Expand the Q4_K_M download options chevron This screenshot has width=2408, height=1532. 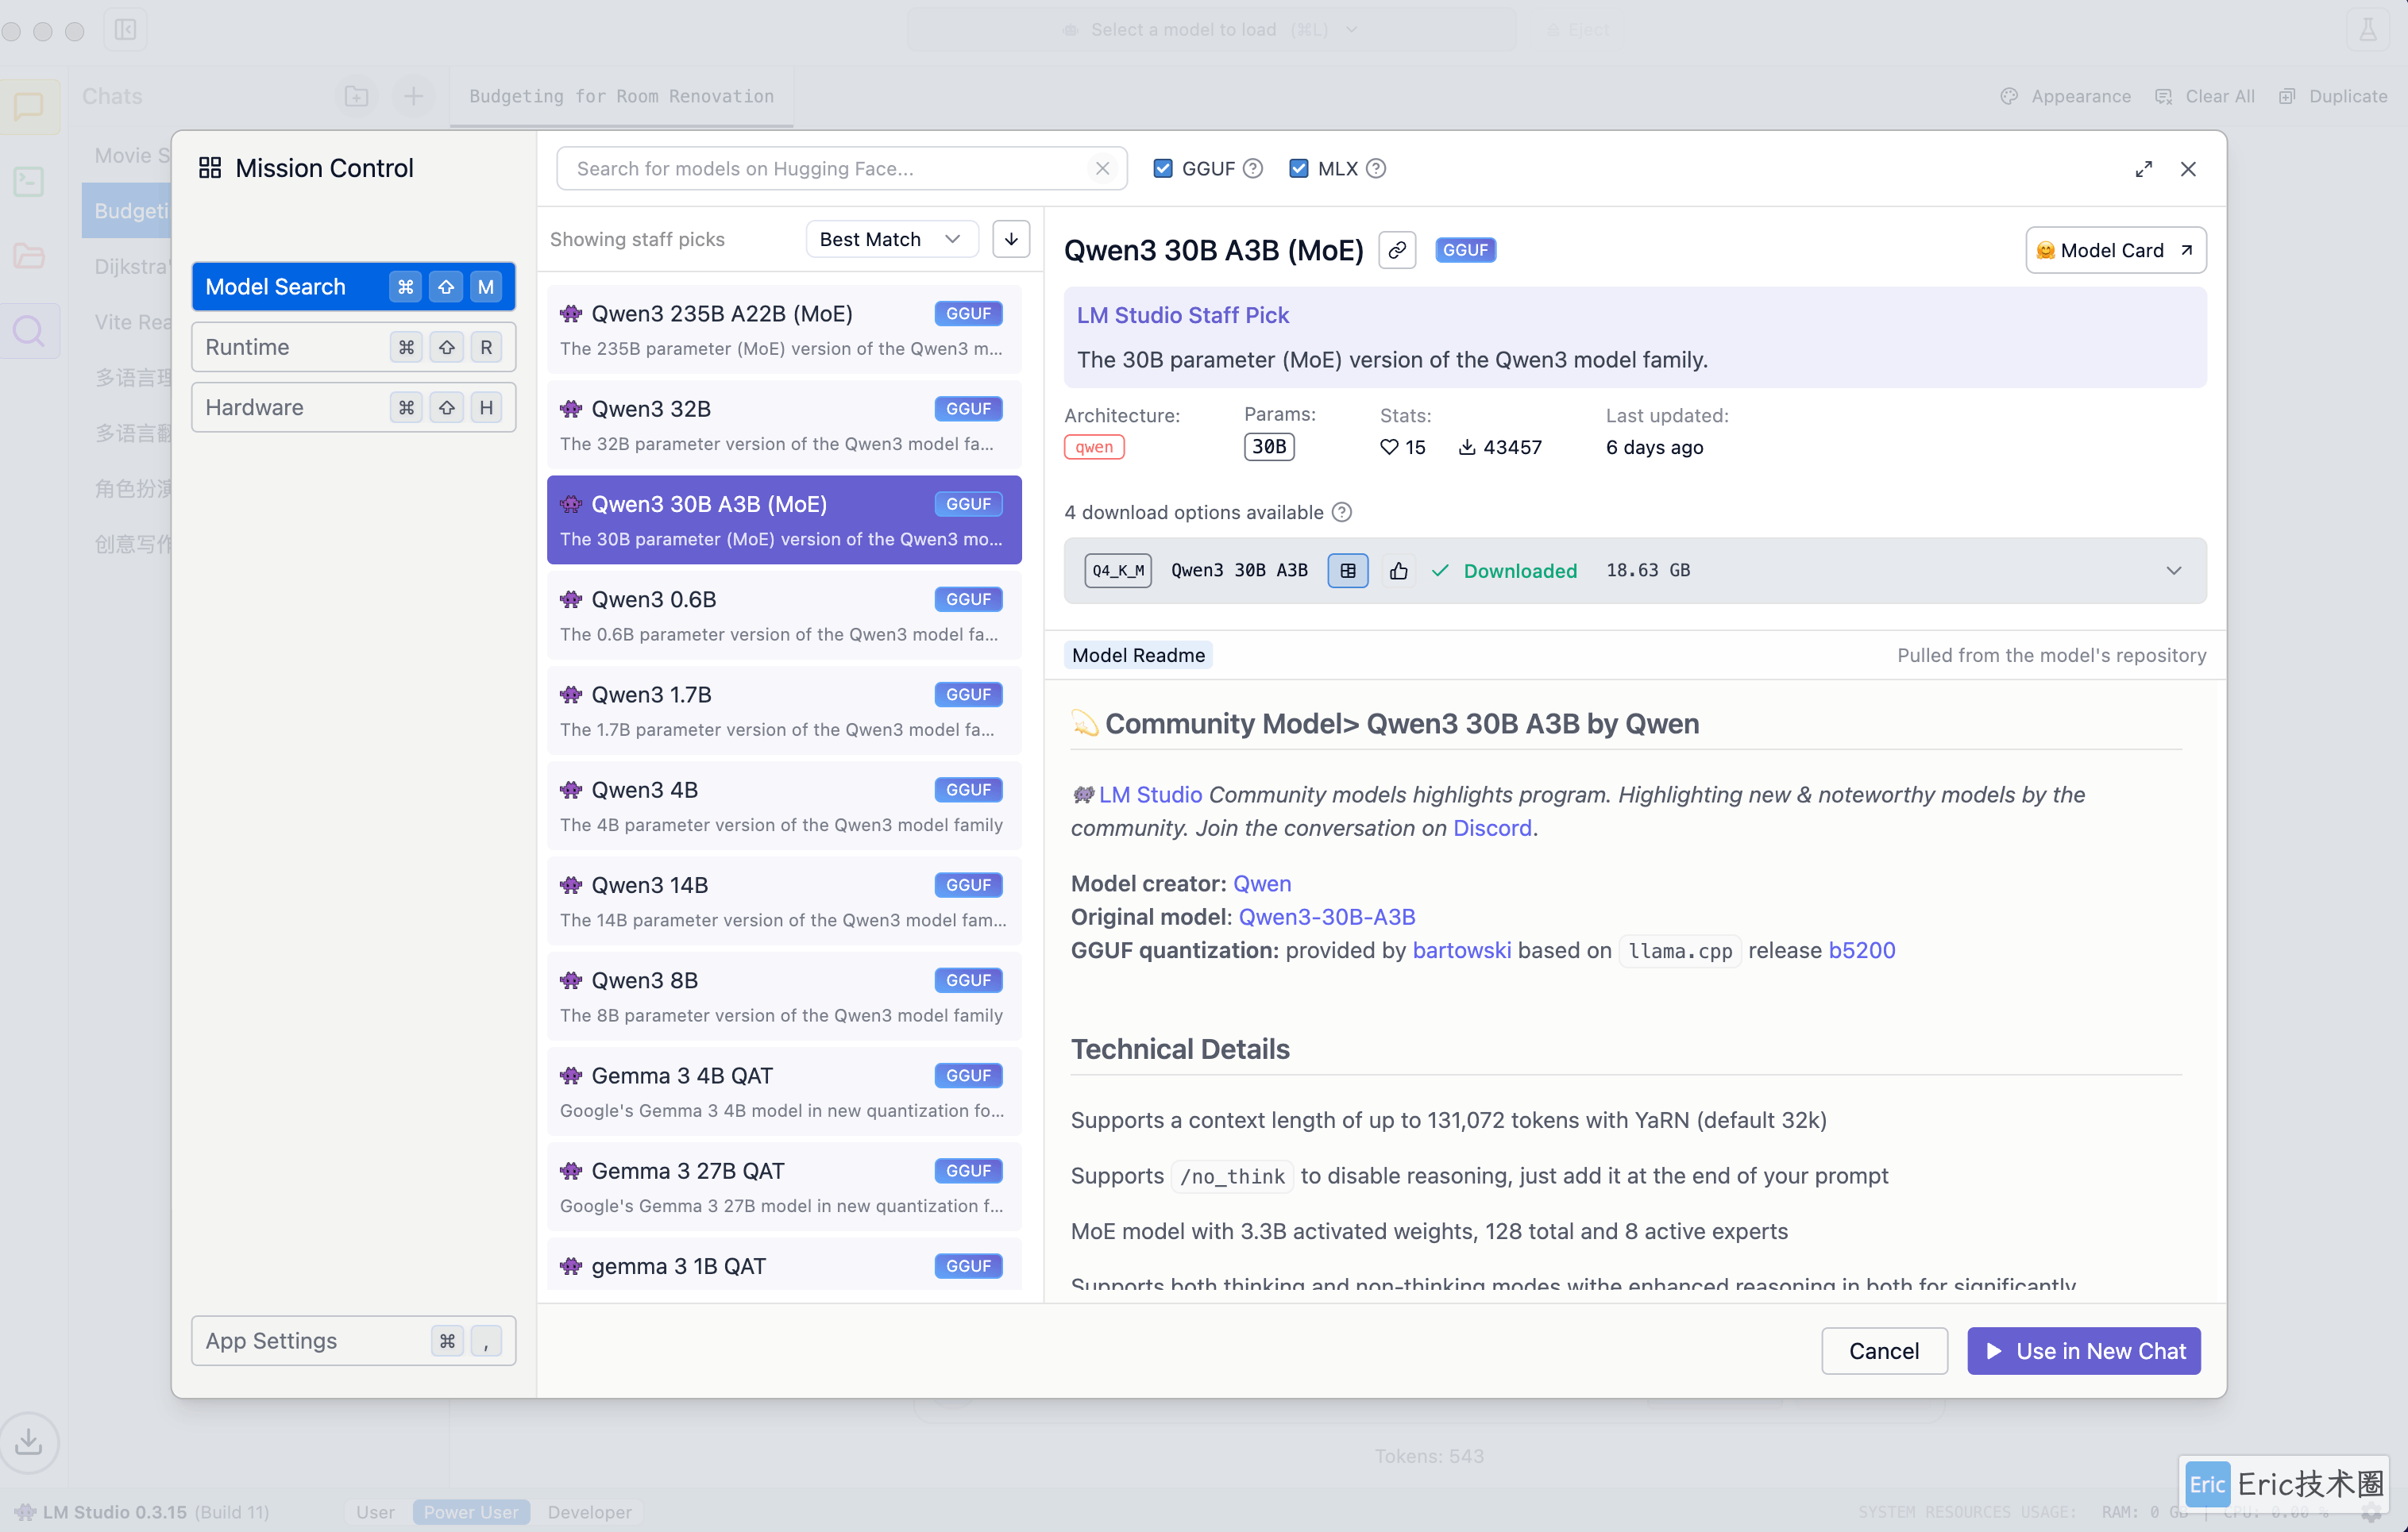click(2174, 571)
